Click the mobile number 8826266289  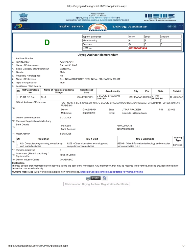tap(89, 113)
